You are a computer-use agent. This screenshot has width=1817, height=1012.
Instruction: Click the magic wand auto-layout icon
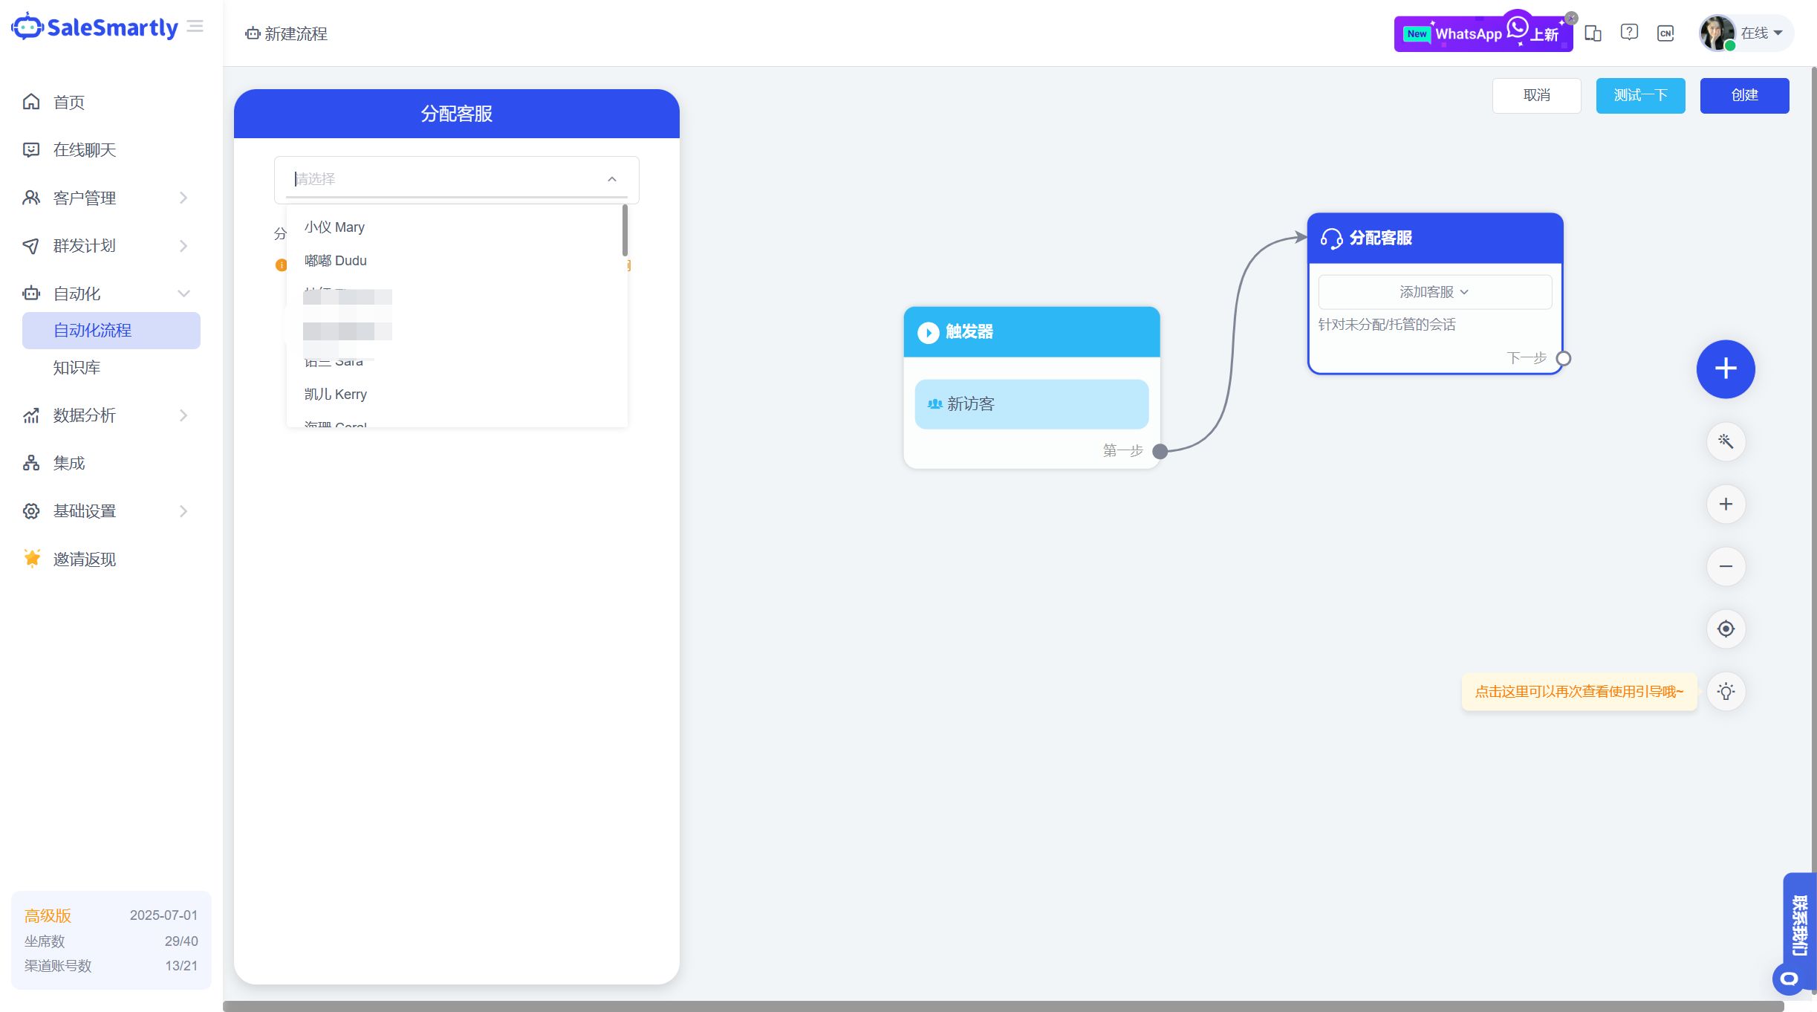pos(1725,441)
